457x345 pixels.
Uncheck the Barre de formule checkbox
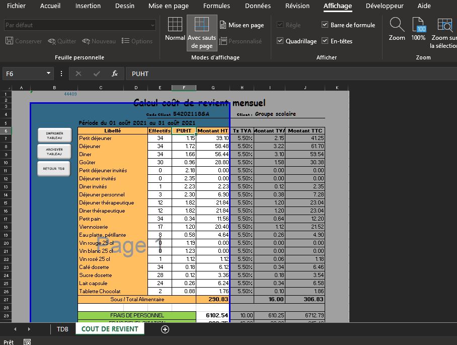click(325, 25)
